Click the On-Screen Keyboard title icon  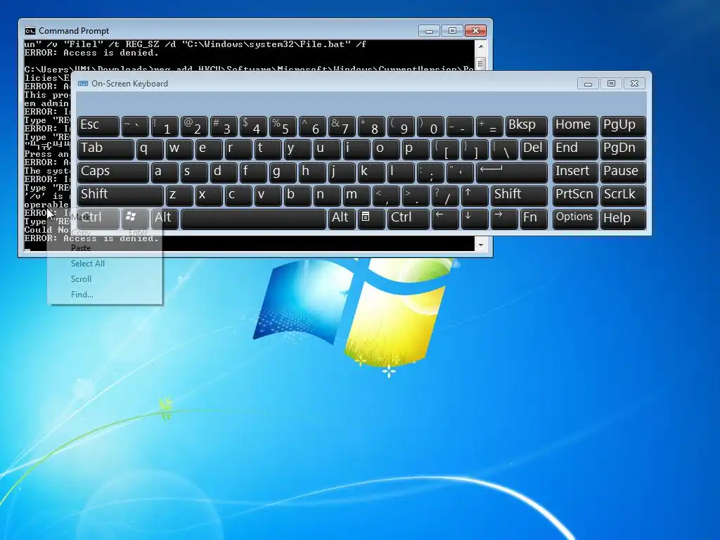[x=83, y=84]
